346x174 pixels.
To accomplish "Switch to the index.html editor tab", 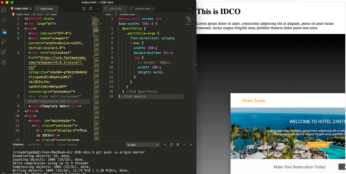I will (x=21, y=8).
